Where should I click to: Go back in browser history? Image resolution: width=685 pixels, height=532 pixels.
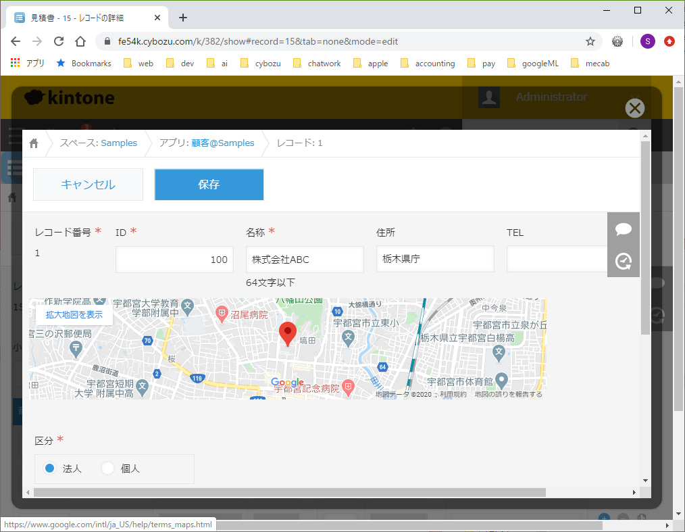pos(16,41)
